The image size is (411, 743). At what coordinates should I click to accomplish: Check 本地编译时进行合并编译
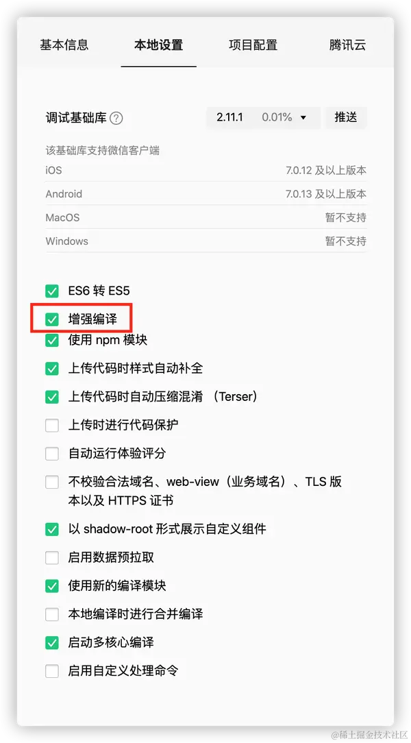[52, 615]
